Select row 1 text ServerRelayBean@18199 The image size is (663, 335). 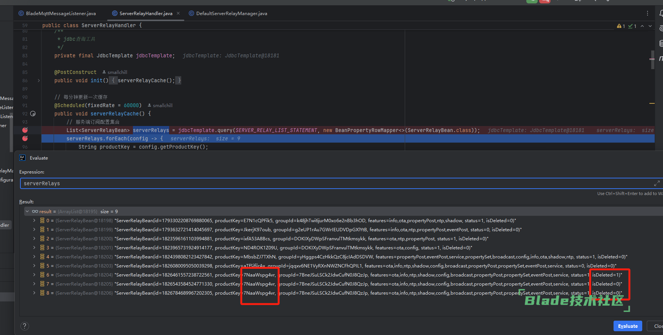(84, 229)
